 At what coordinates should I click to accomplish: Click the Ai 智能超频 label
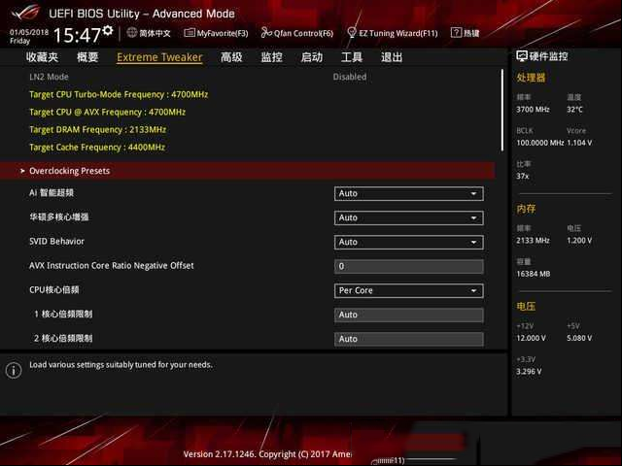pyautogui.click(x=52, y=193)
